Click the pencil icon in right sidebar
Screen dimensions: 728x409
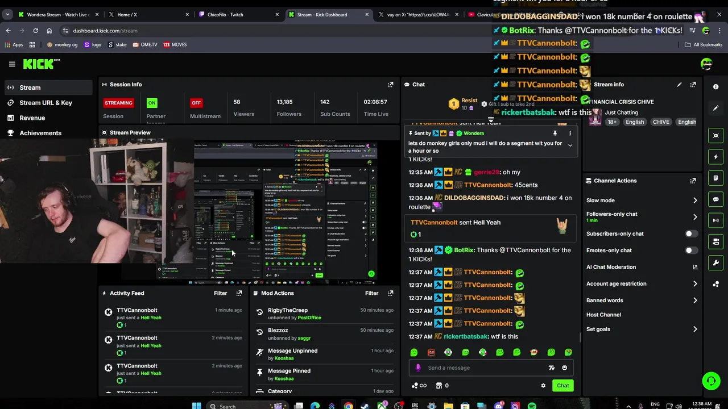point(716,108)
